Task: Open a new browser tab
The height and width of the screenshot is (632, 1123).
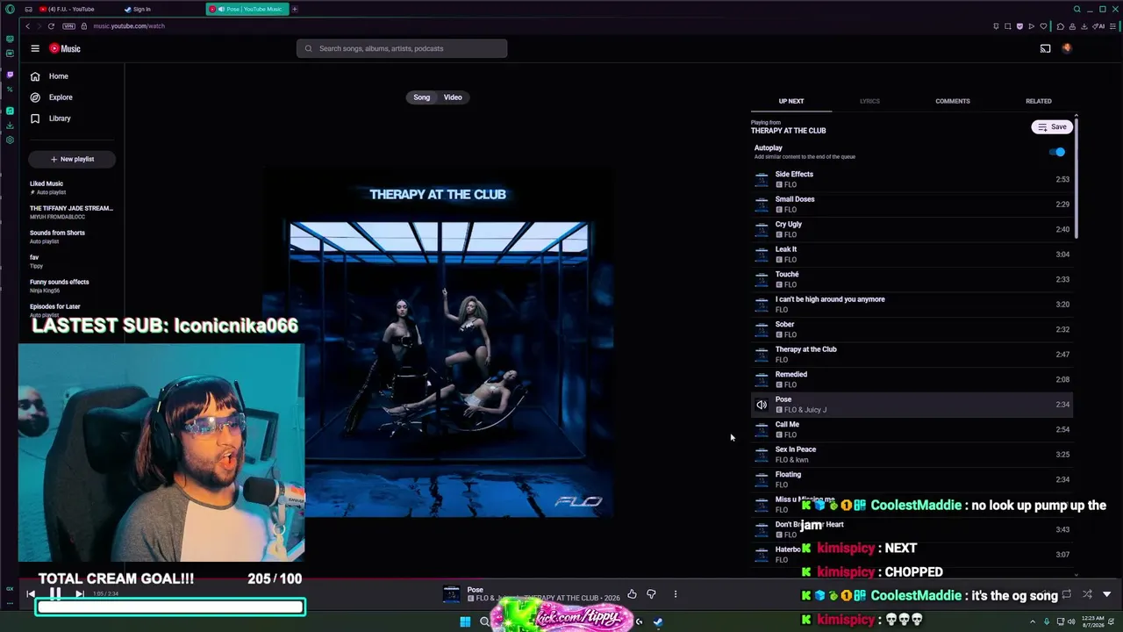Action: pyautogui.click(x=295, y=9)
